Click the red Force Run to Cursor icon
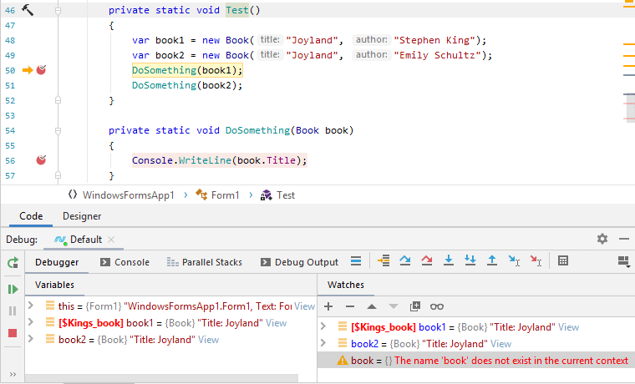This screenshot has width=635, height=384. click(x=536, y=260)
